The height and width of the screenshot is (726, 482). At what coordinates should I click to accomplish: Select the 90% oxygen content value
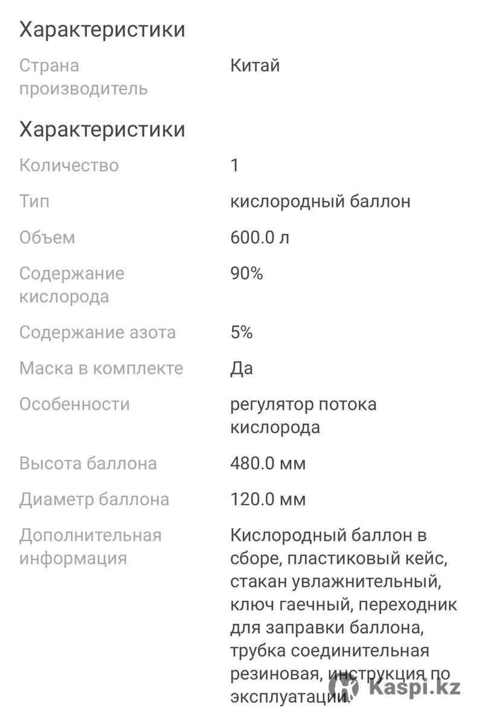tap(246, 273)
